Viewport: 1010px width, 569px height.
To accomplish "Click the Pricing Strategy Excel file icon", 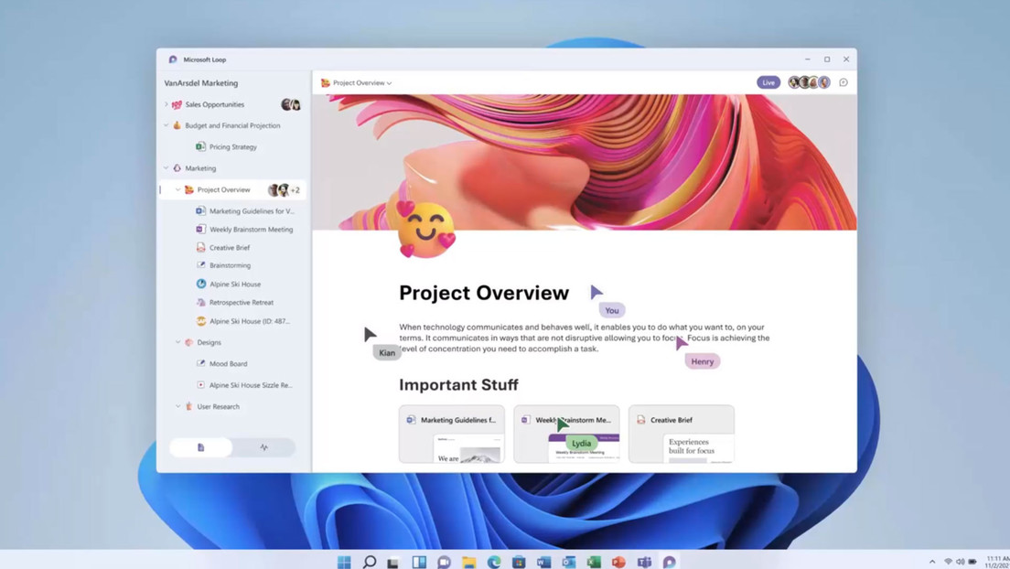I will 200,146.
